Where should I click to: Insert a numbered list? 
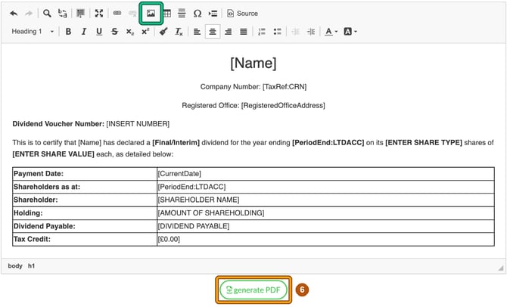point(262,31)
